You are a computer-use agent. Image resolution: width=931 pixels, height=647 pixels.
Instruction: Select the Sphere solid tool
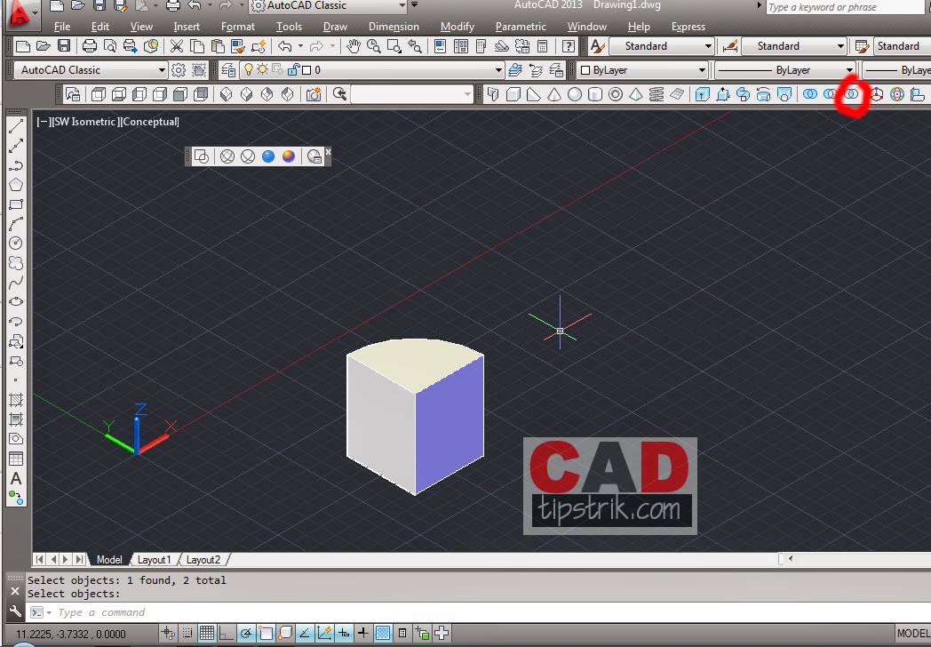click(574, 94)
